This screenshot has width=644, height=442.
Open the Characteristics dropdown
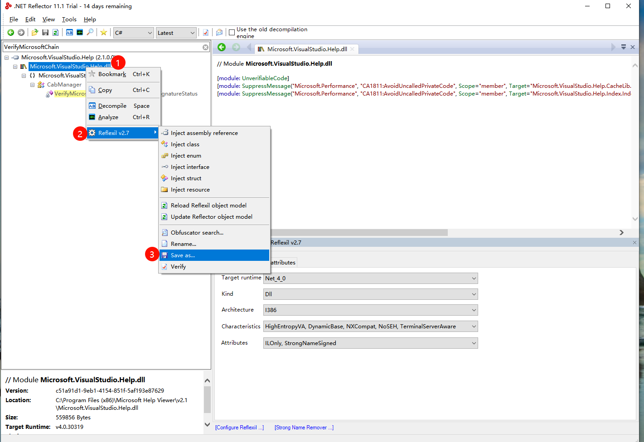(x=371, y=327)
